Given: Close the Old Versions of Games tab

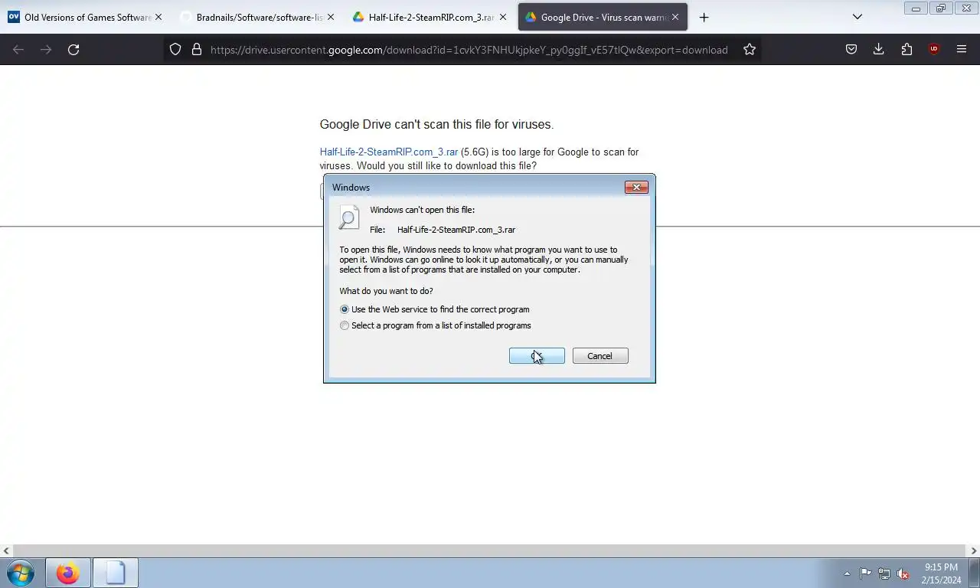Looking at the screenshot, I should coord(158,17).
